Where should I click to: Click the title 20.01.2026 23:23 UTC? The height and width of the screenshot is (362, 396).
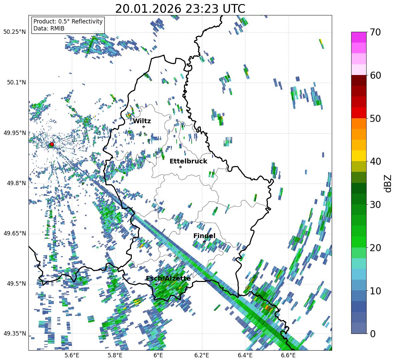click(x=180, y=9)
